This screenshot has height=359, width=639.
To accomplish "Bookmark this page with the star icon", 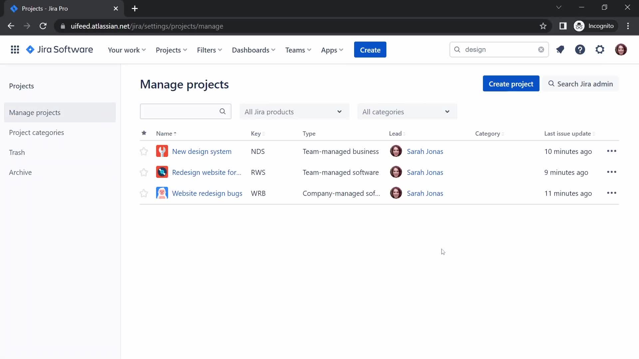I will [x=543, y=26].
